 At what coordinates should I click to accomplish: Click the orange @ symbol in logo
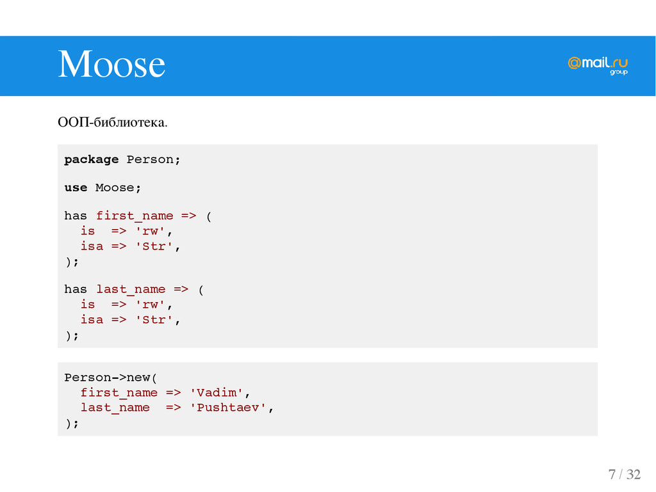tap(575, 63)
